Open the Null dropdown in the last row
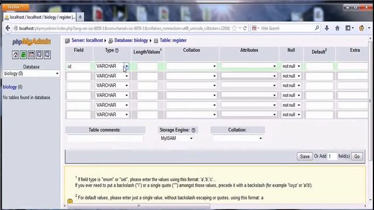374x210 pixels. (x=291, y=115)
